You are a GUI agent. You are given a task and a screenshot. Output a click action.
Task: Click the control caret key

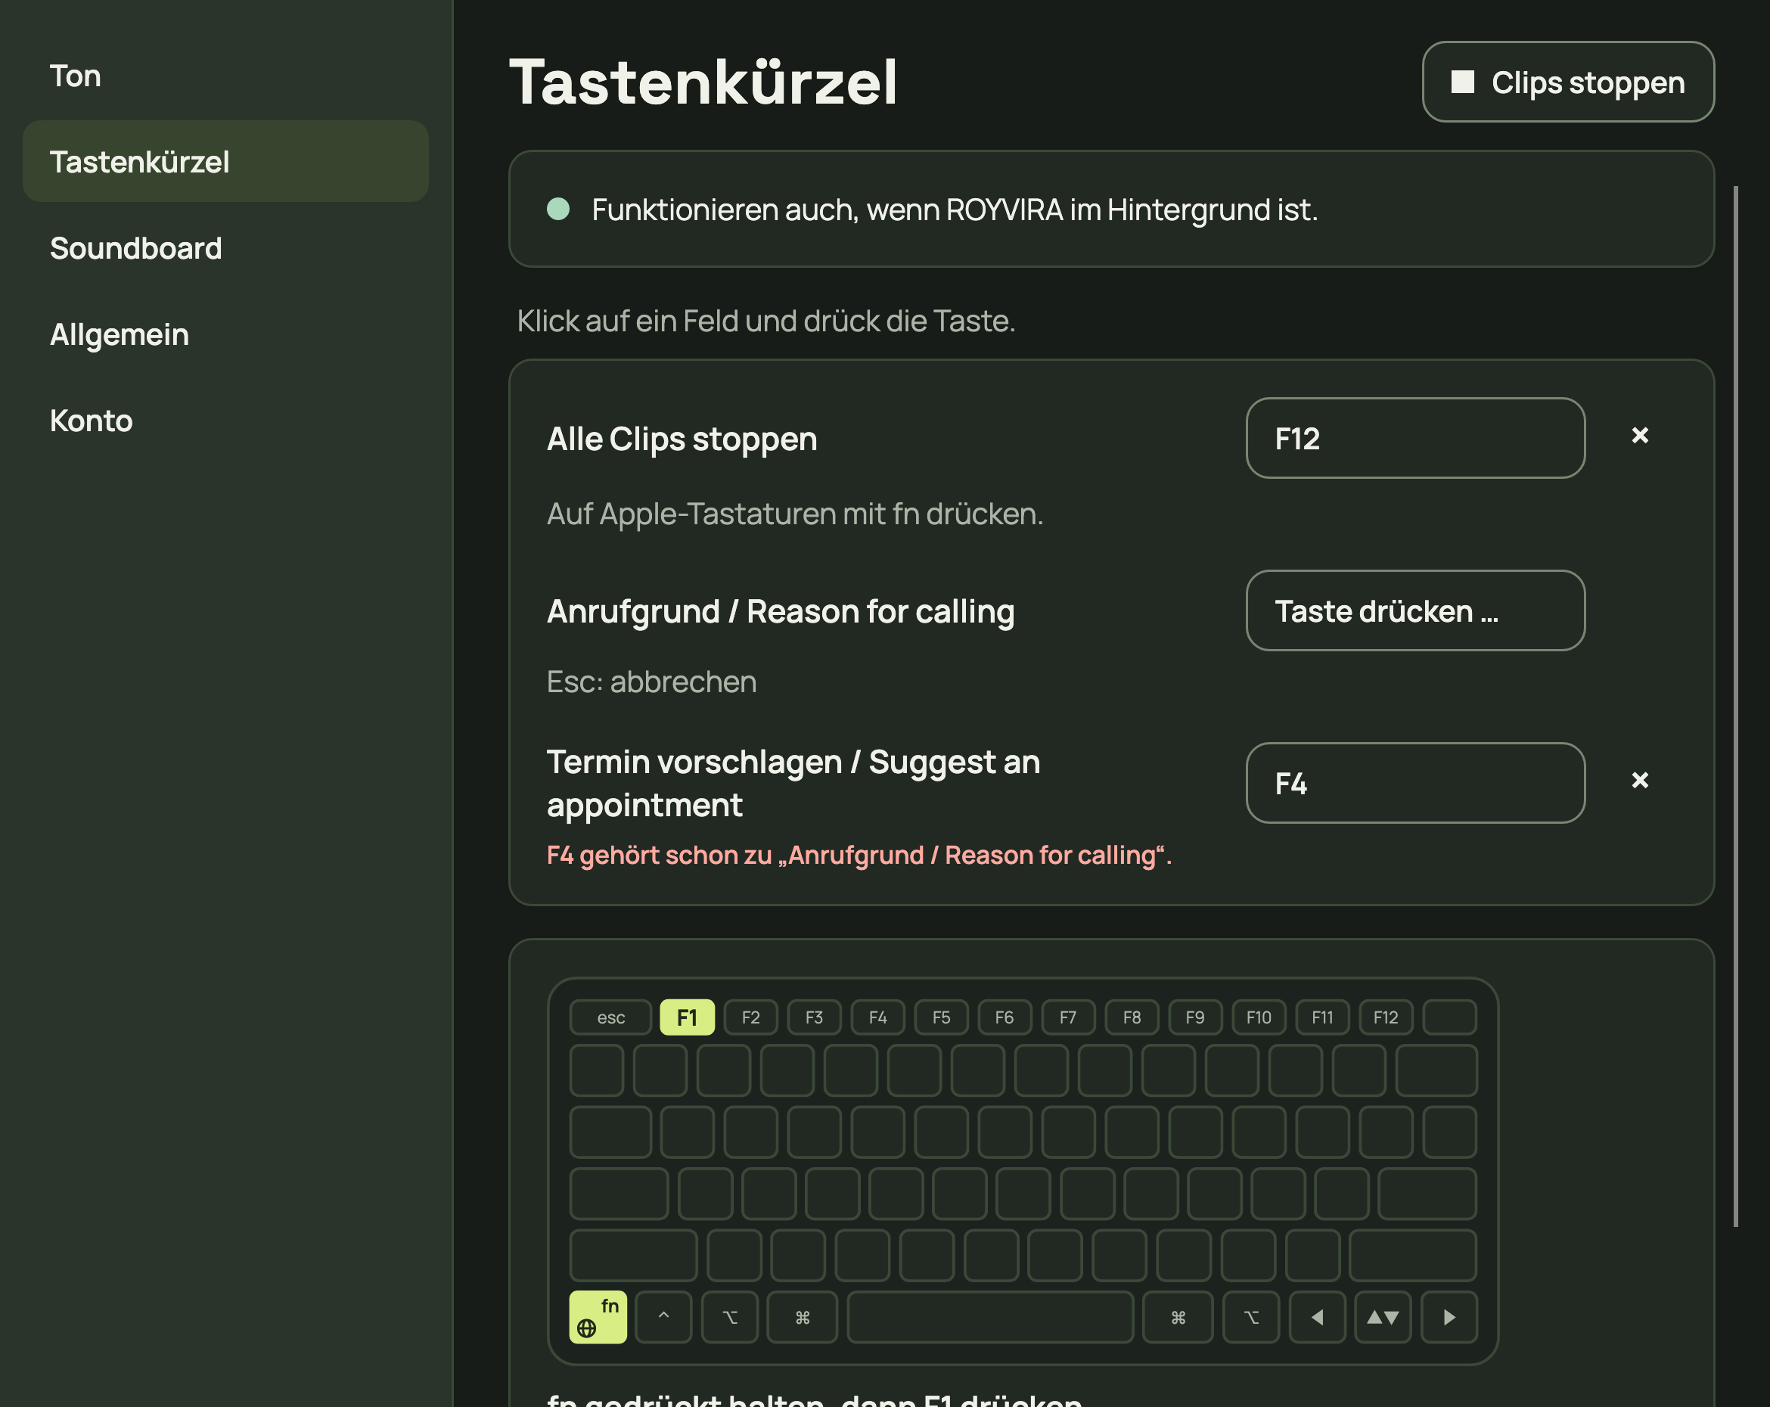[x=663, y=1317]
